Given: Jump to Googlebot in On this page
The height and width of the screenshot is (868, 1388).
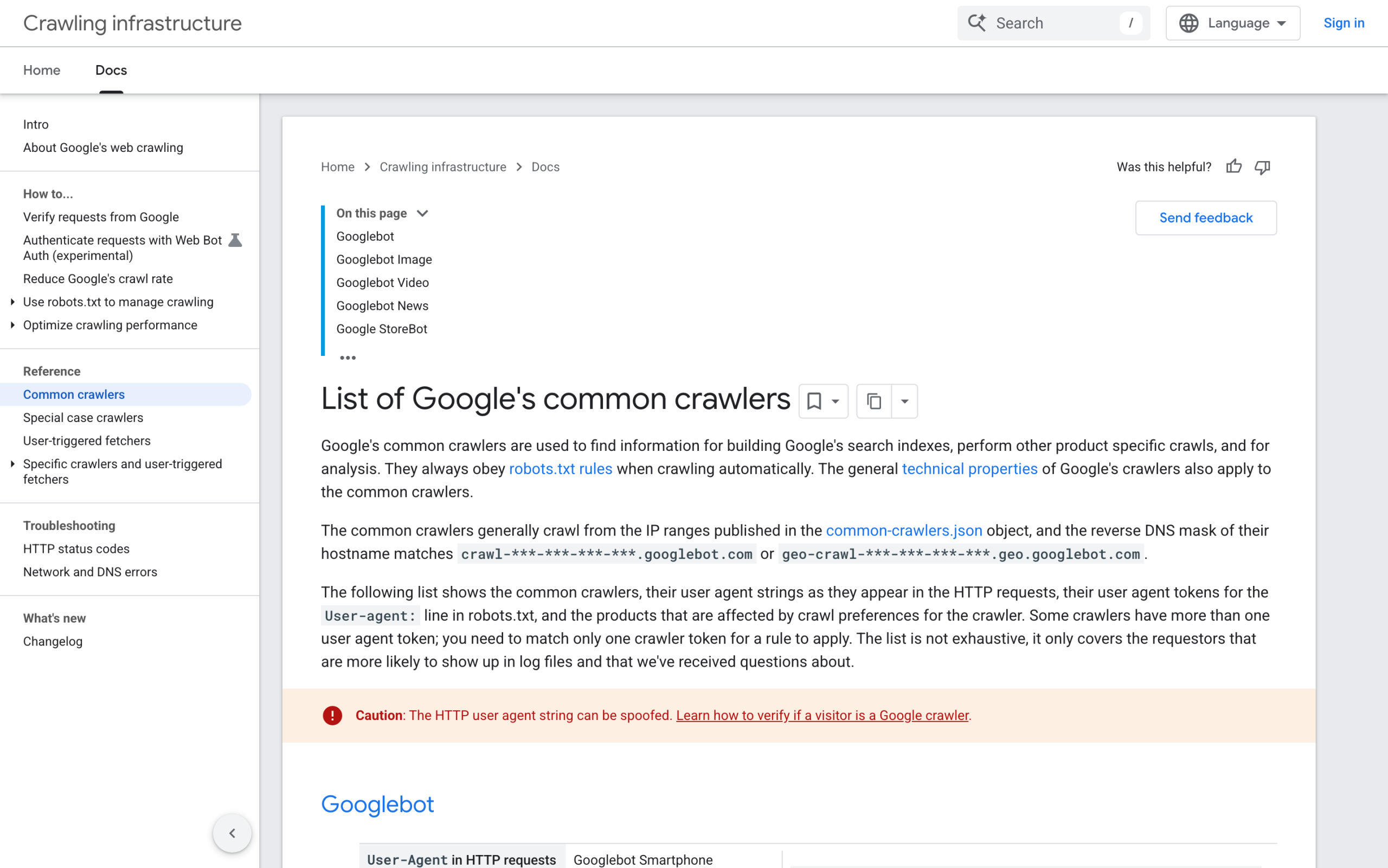Looking at the screenshot, I should 365,236.
